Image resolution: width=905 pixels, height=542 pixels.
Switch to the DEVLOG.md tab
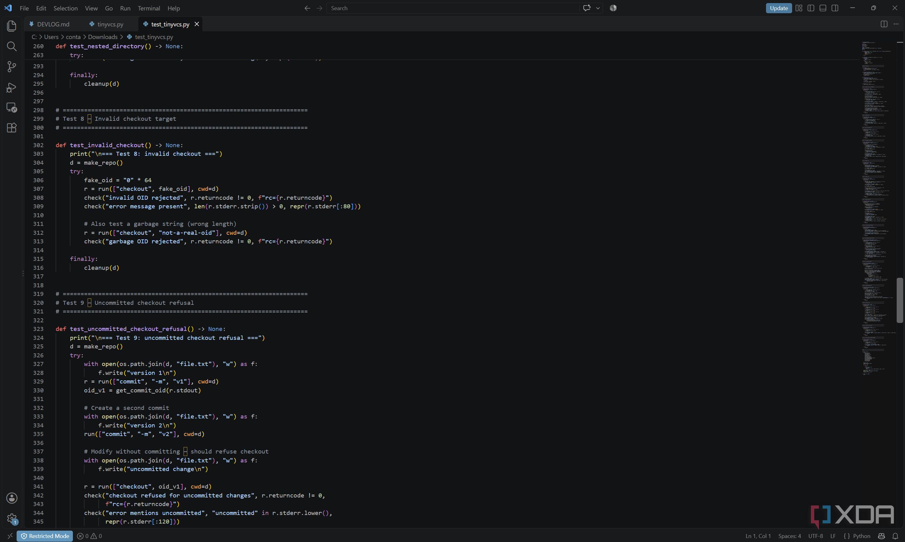pyautogui.click(x=53, y=24)
